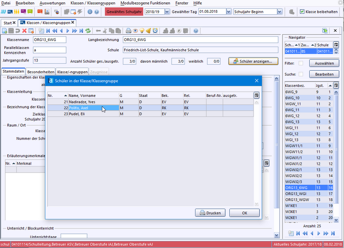
Task: Click the red X delete icon
Action: coord(25,31)
